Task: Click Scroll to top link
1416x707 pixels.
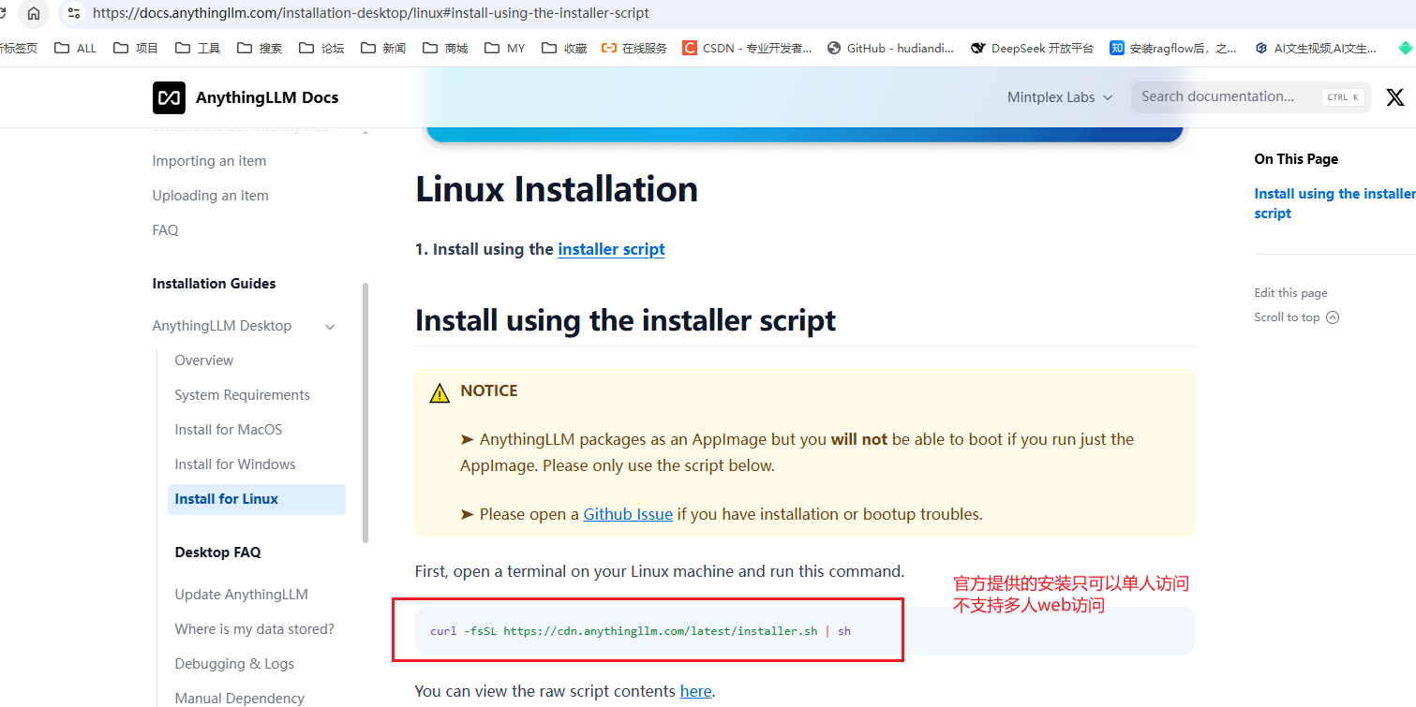Action: point(1287,317)
